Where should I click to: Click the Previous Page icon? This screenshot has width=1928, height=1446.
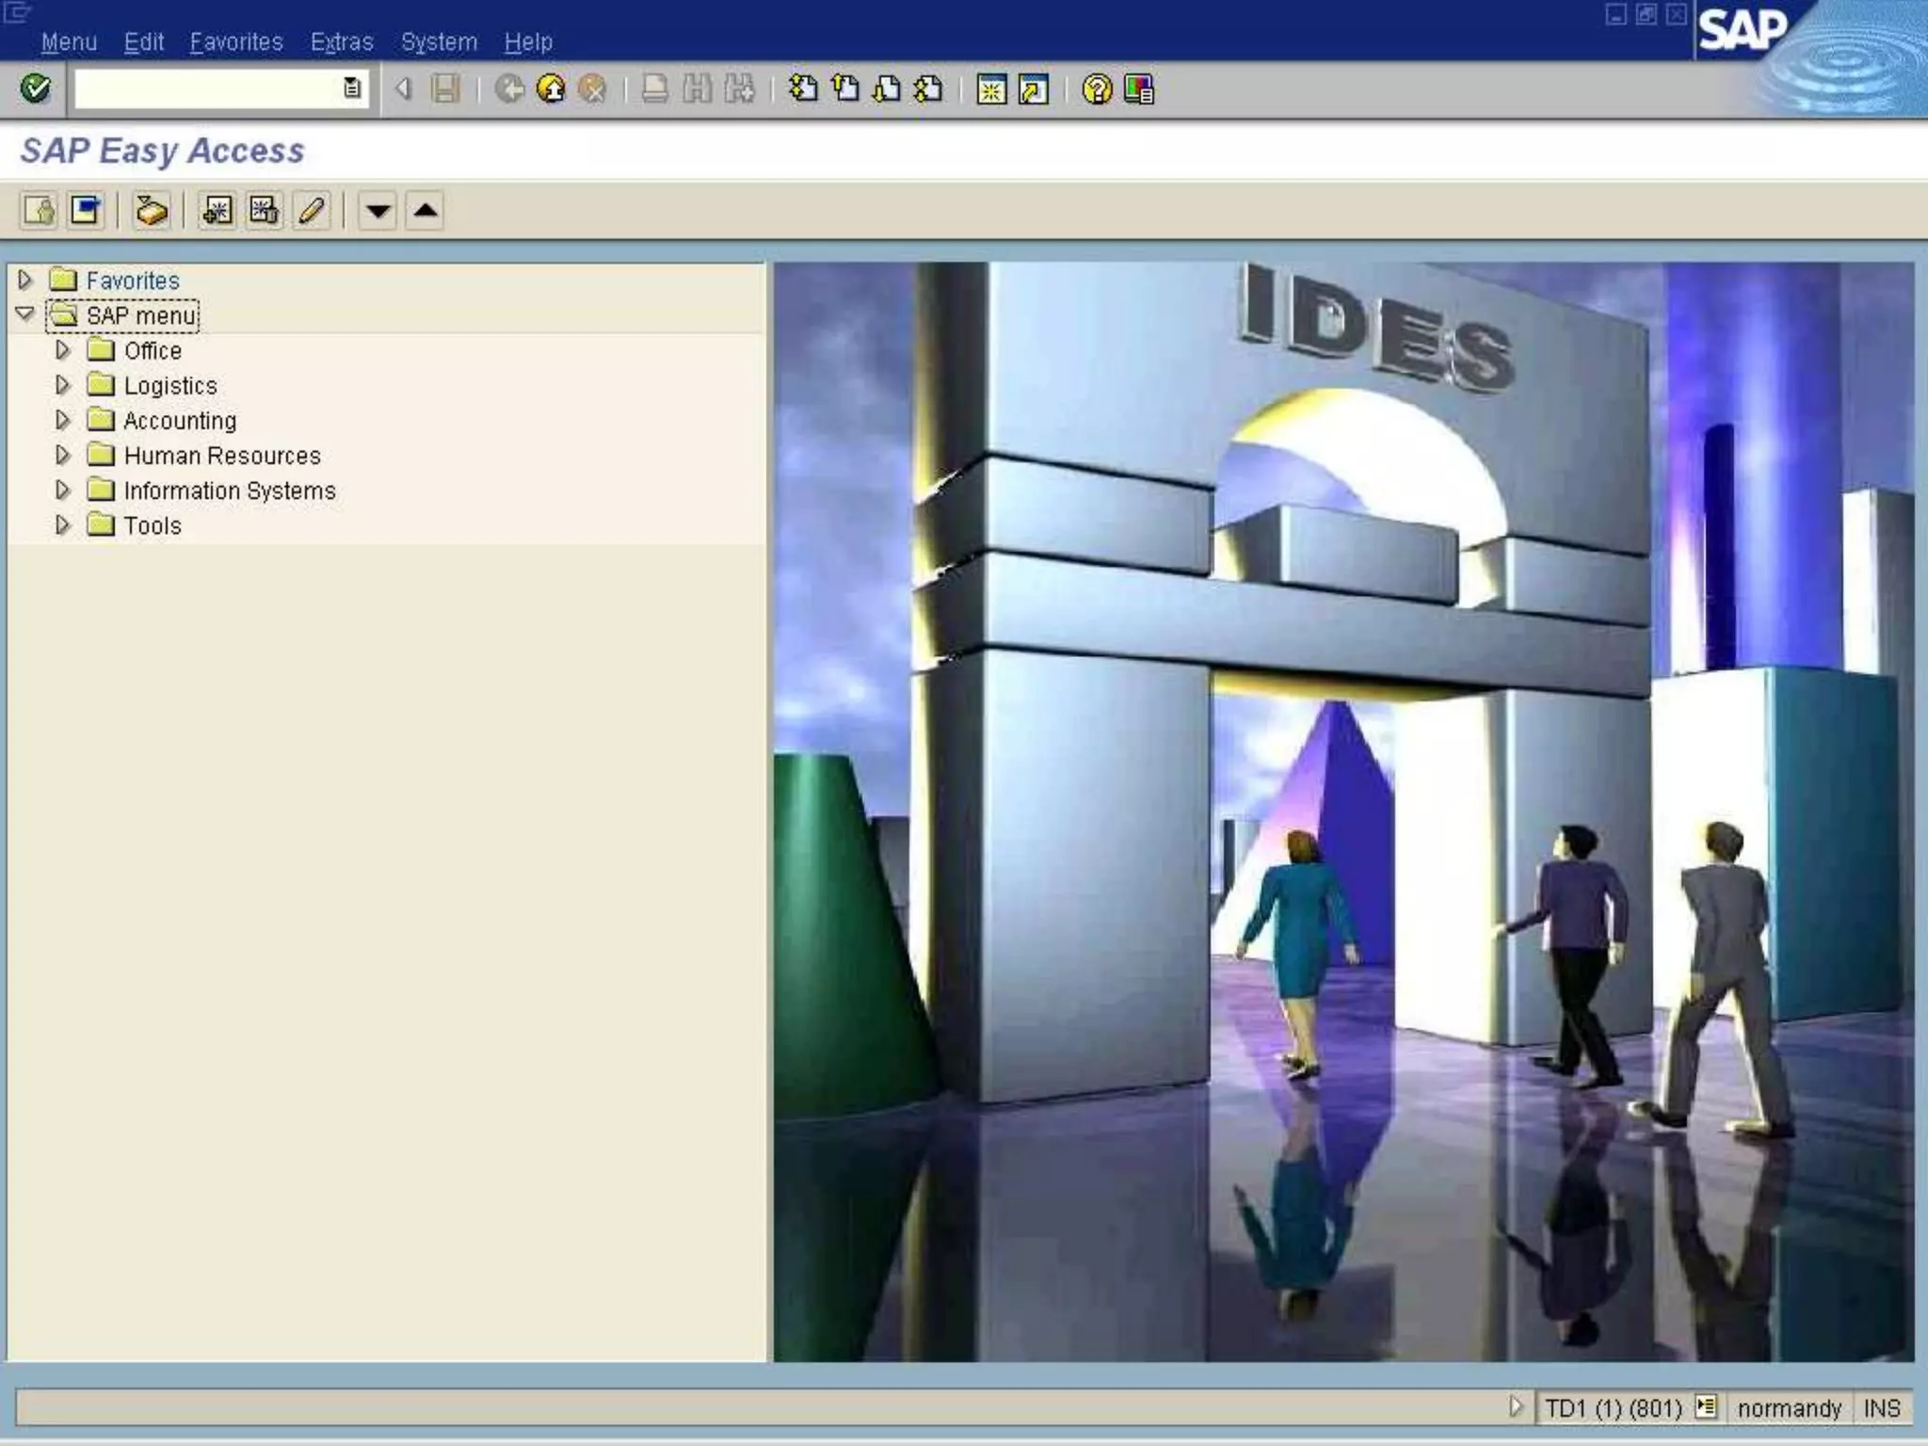(x=845, y=89)
